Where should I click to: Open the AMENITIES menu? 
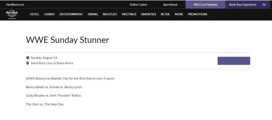point(148,14)
